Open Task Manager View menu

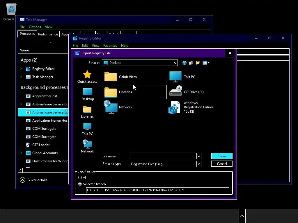click(49, 27)
